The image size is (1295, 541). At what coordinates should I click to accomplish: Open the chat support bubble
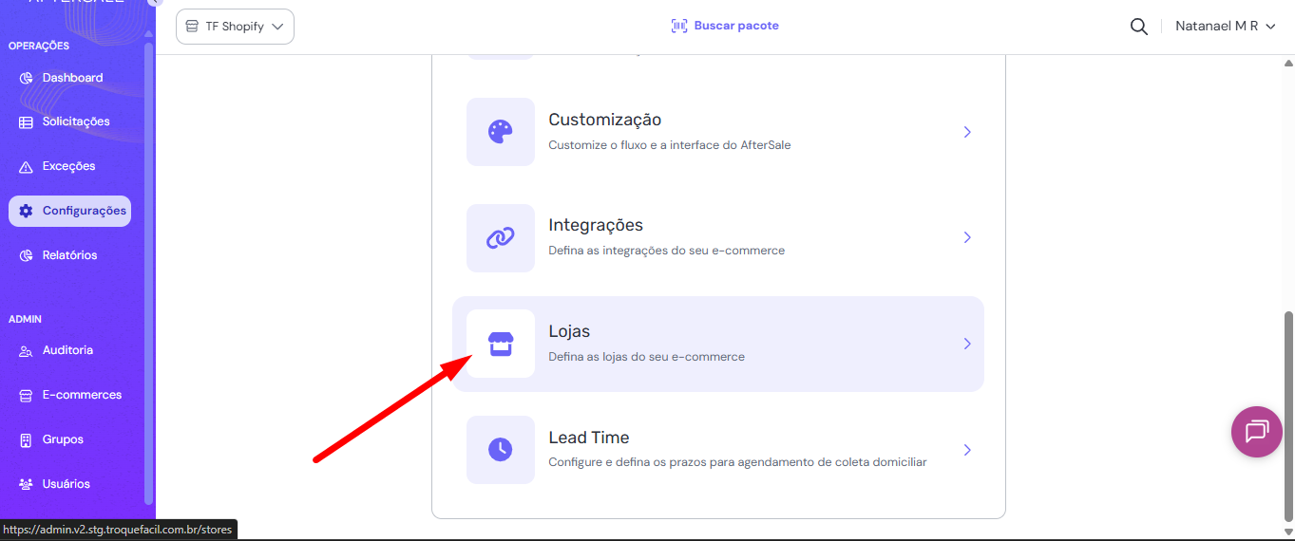(x=1256, y=432)
